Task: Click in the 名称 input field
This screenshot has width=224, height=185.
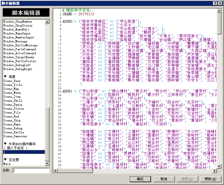Action: 31,170
